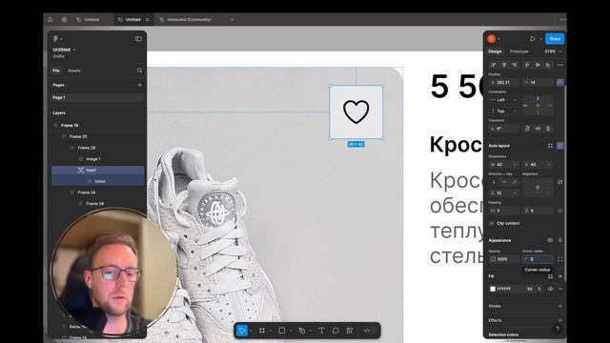The image size is (610, 343).
Task: Toggle individual corner radius icon
Action: pyautogui.click(x=560, y=259)
